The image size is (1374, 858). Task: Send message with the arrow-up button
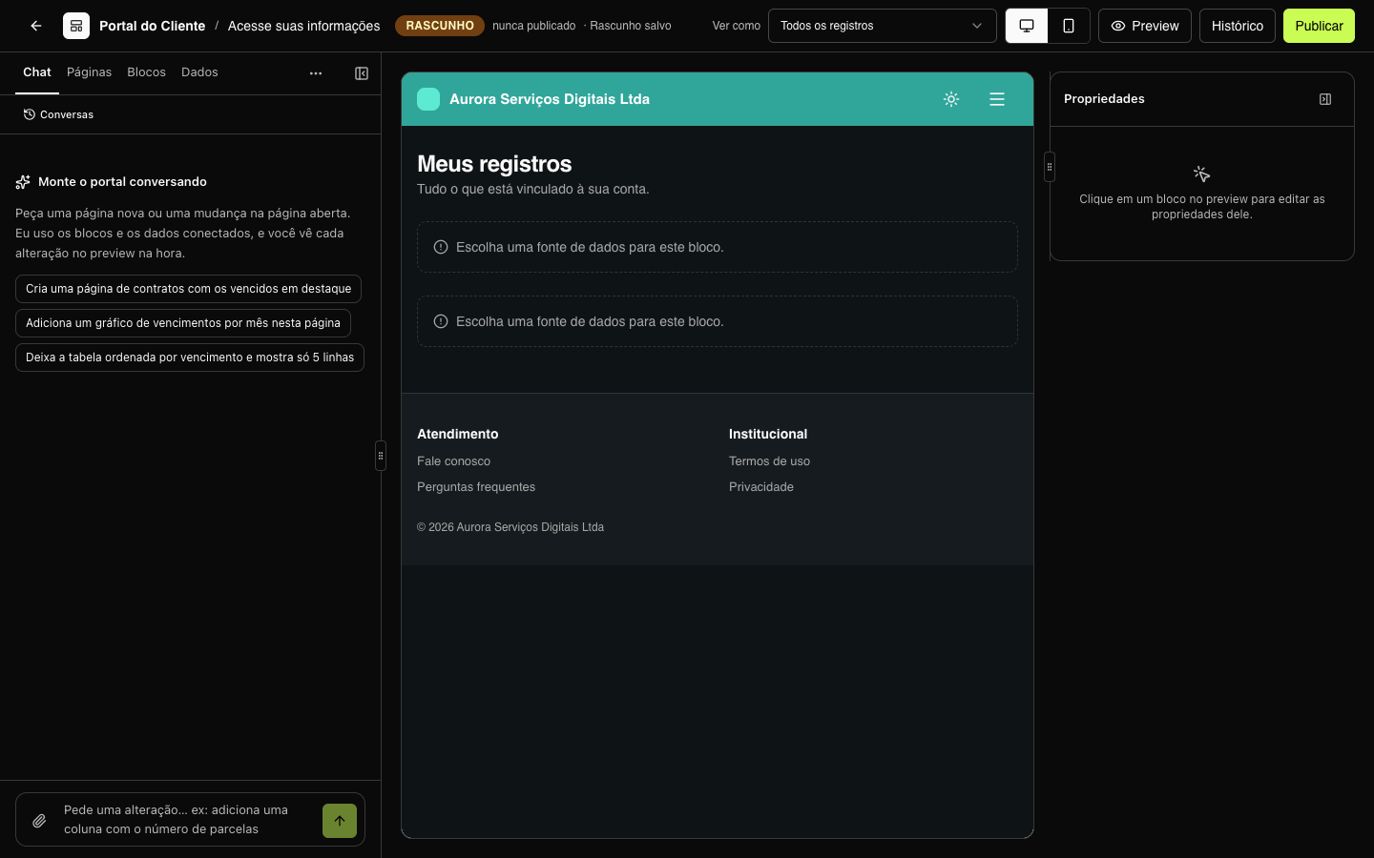(340, 821)
